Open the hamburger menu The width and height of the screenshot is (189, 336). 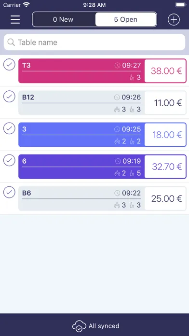click(15, 19)
